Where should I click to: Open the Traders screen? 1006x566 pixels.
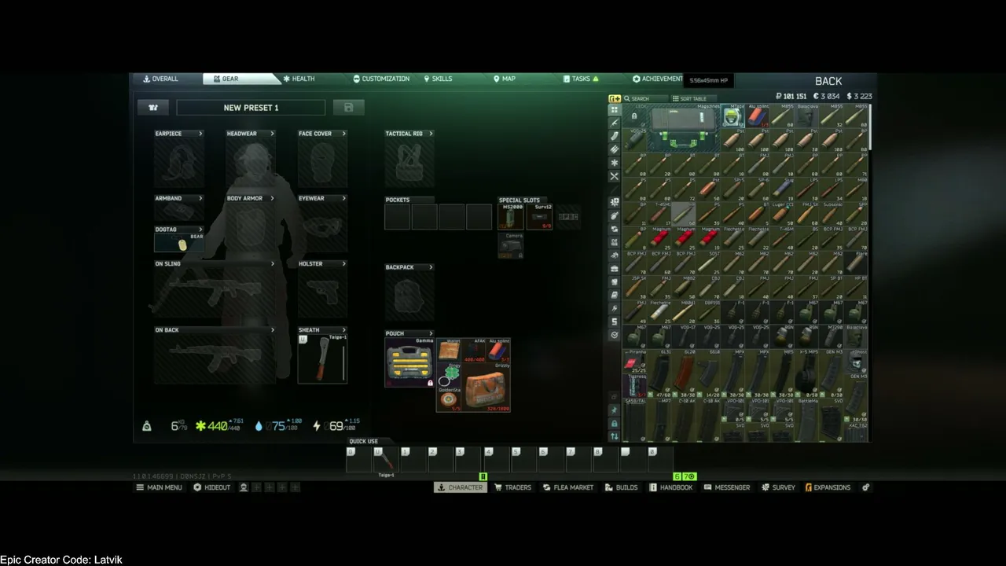(513, 487)
